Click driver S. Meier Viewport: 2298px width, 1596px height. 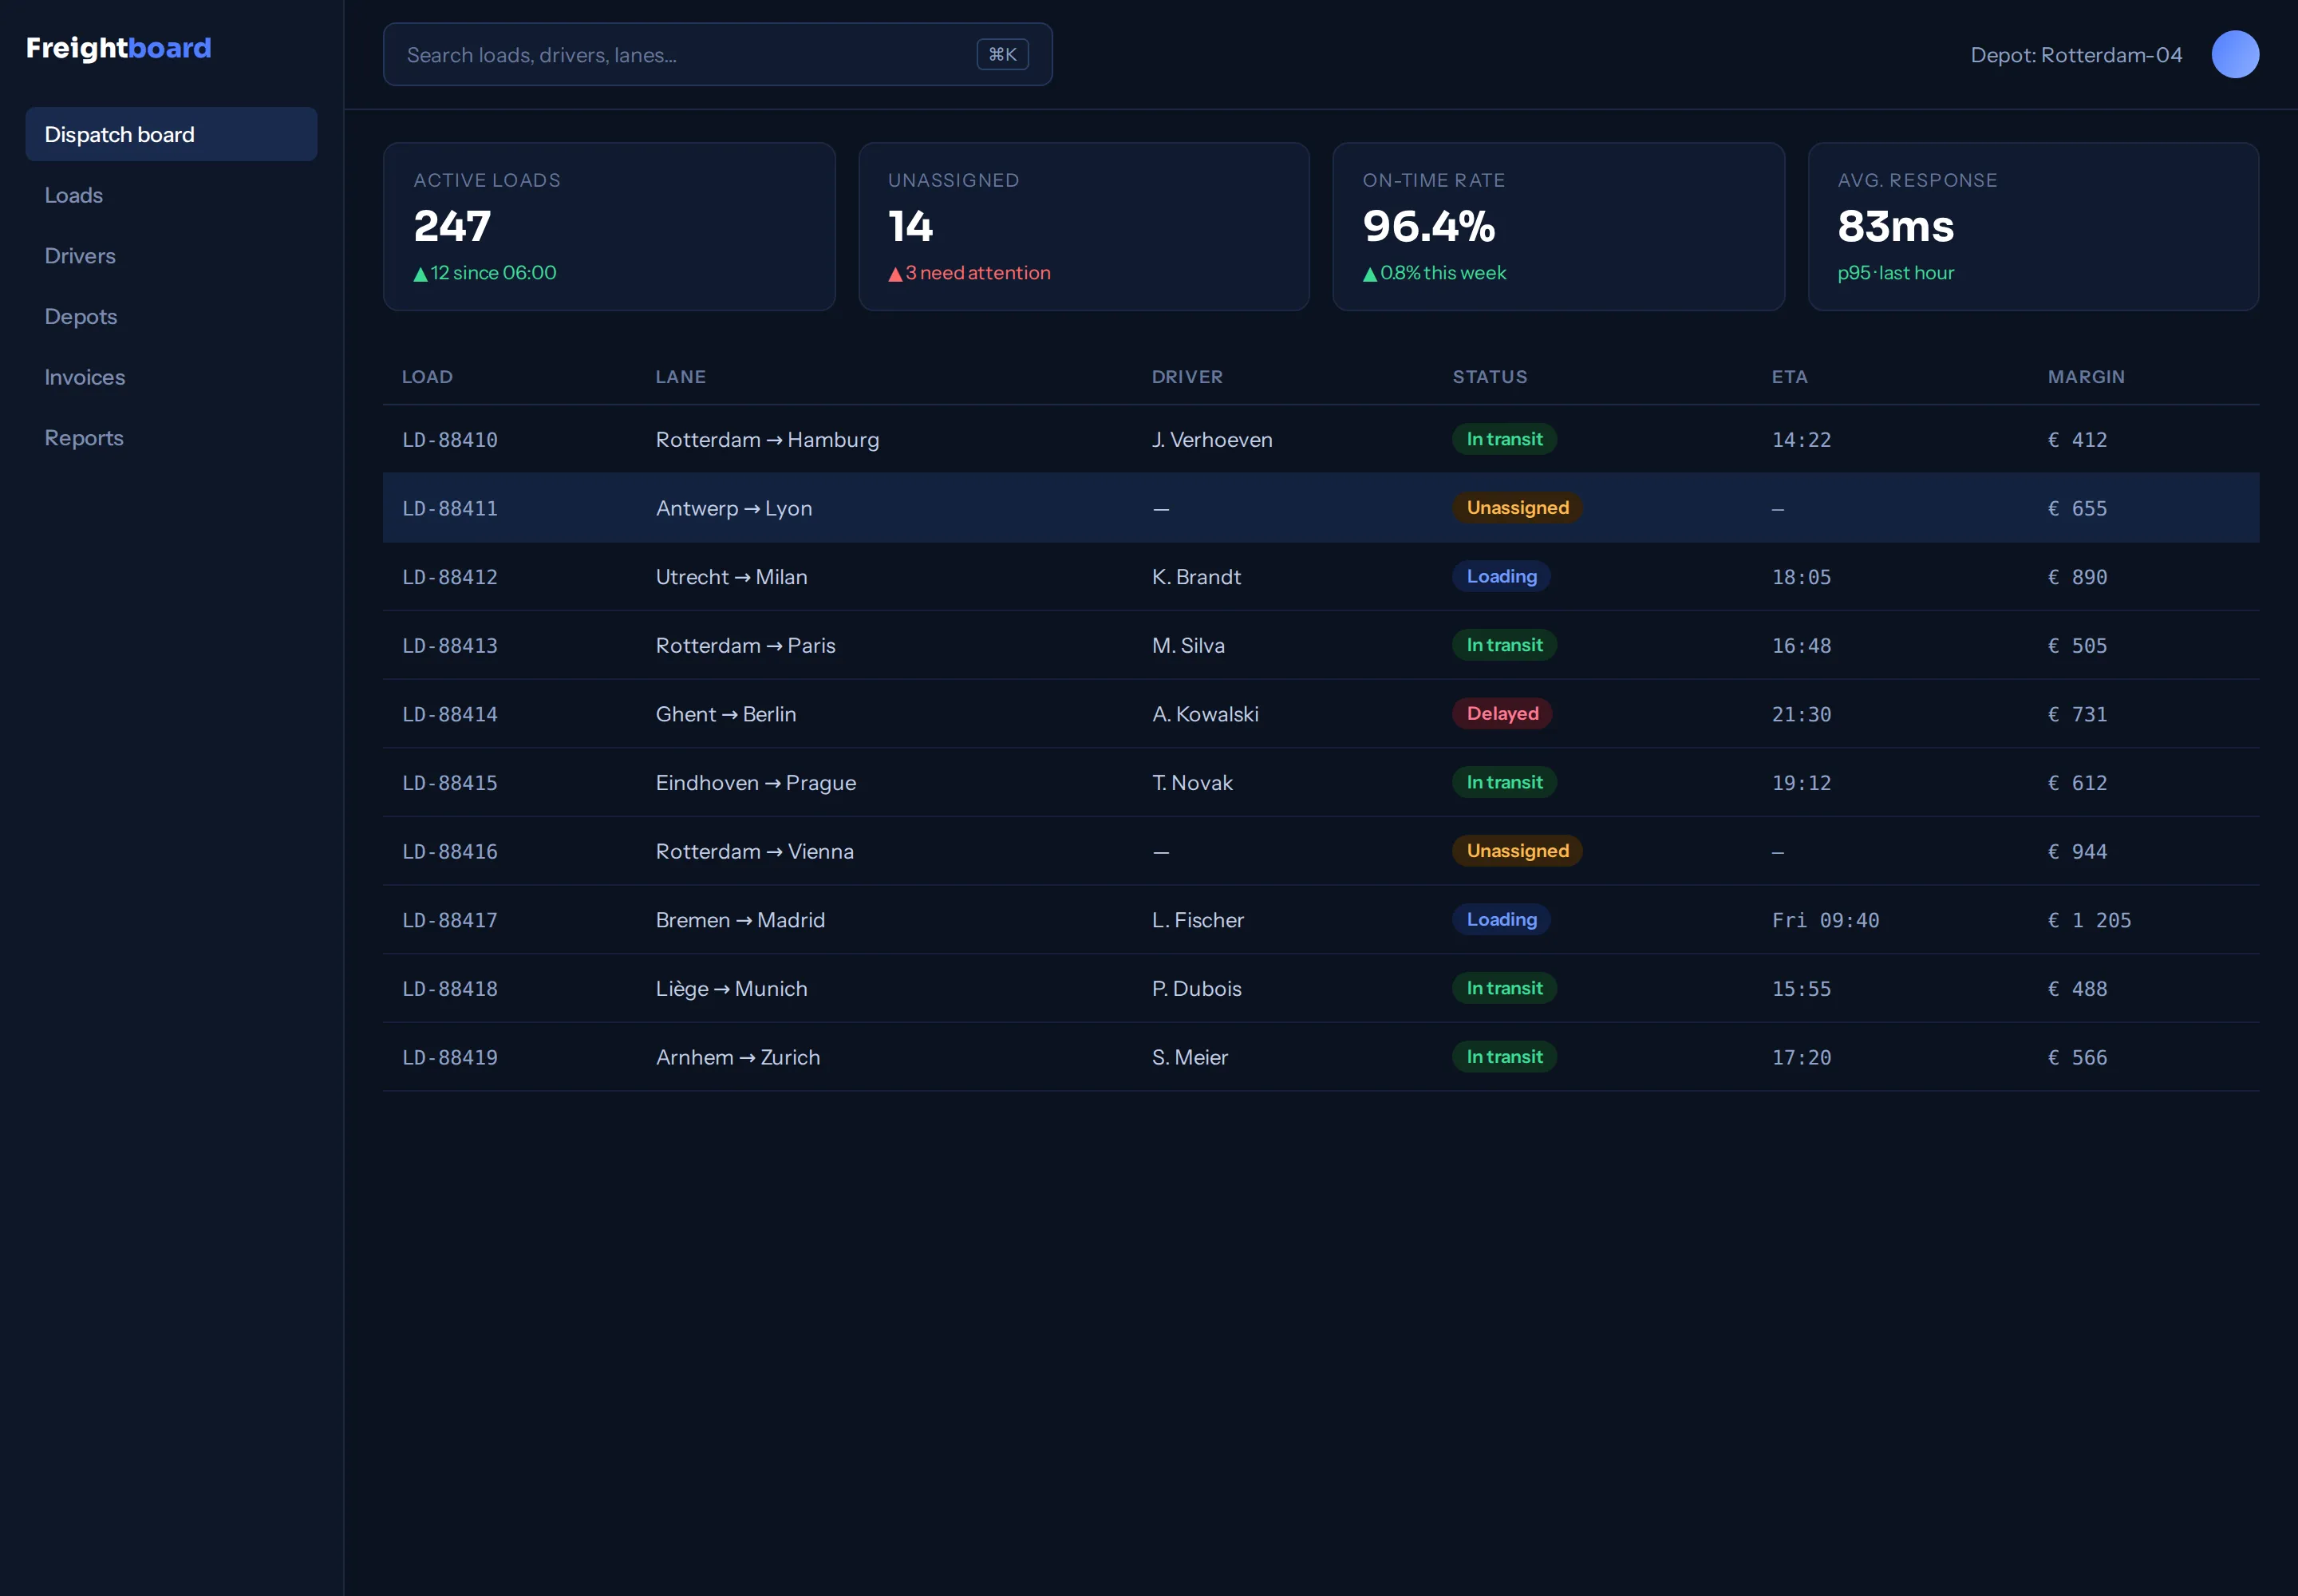(x=1189, y=1058)
